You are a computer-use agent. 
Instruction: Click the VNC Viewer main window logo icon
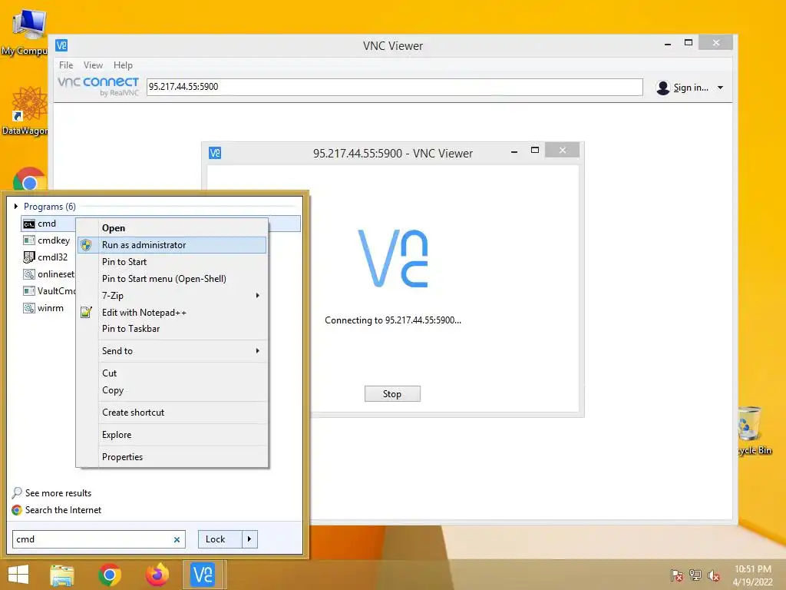click(x=61, y=45)
